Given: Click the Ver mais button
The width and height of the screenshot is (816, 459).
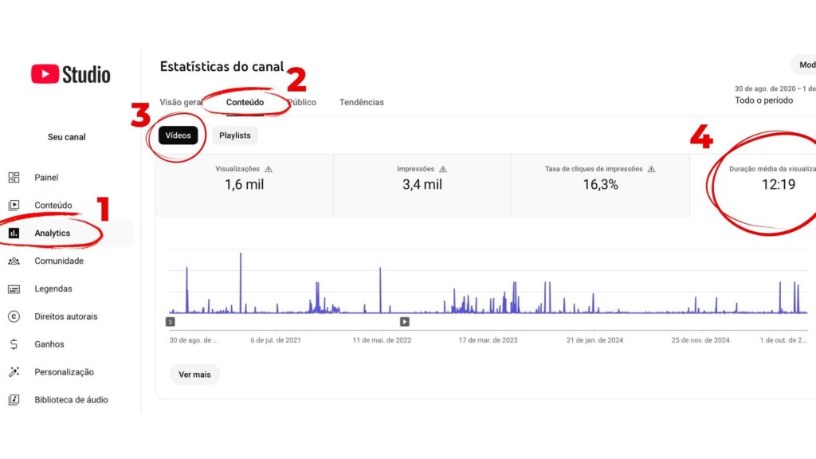Looking at the screenshot, I should pyautogui.click(x=194, y=375).
